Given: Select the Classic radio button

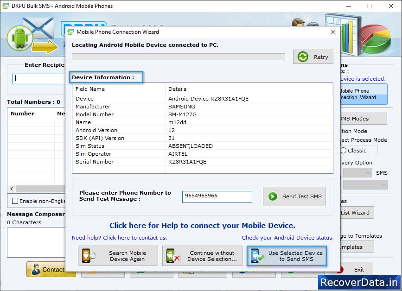Looking at the screenshot, I should (x=344, y=151).
